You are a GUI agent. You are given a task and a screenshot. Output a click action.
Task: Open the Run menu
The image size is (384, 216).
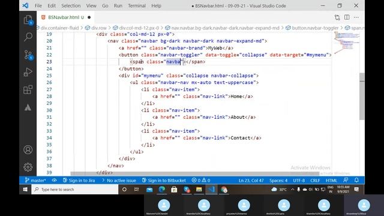click(118, 5)
